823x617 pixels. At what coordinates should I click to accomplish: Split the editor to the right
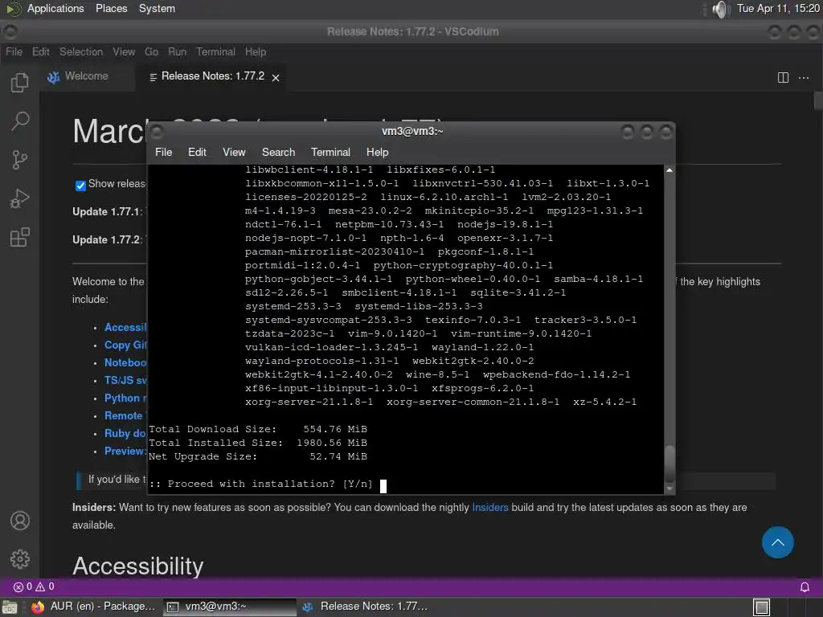[x=783, y=78]
